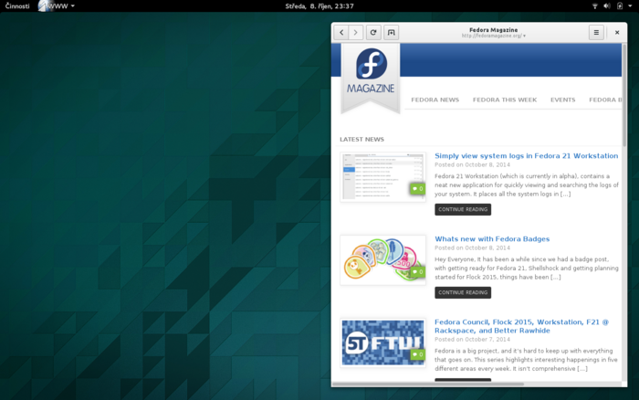
Task: Open the FEDORA NEWS navigation tab
Action: pos(435,100)
